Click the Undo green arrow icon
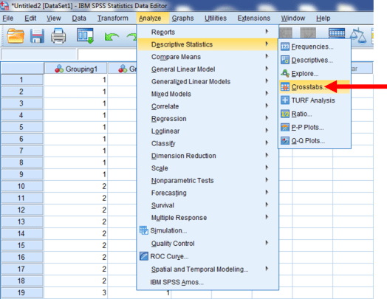 (x=112, y=37)
